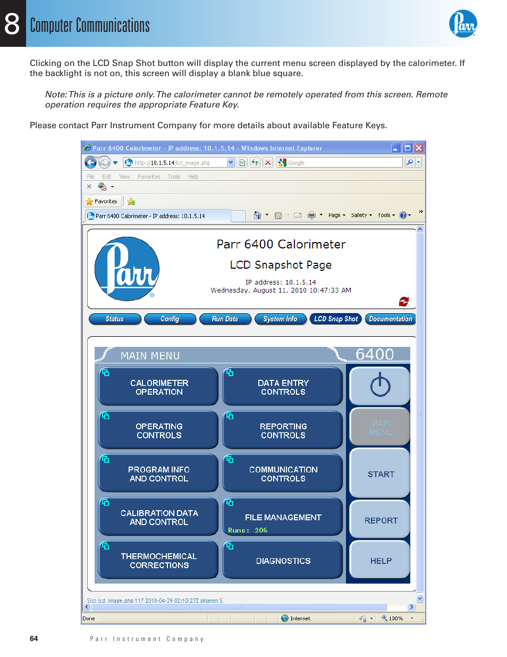507x657 pixels.
Task: Click the vertical scrollbar up arrow
Action: [420, 229]
